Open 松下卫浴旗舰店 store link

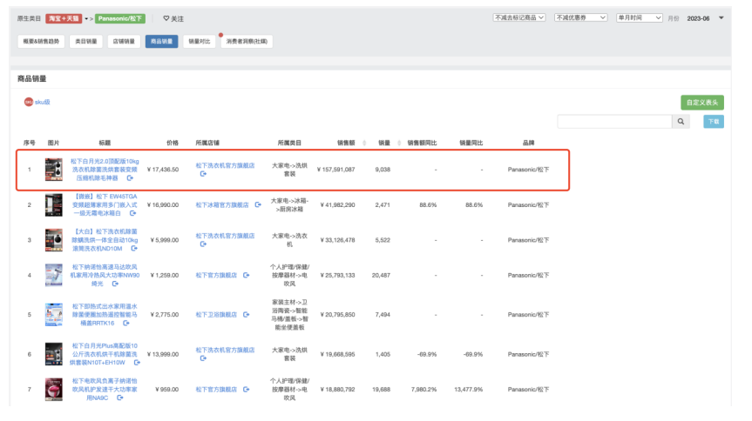point(216,315)
